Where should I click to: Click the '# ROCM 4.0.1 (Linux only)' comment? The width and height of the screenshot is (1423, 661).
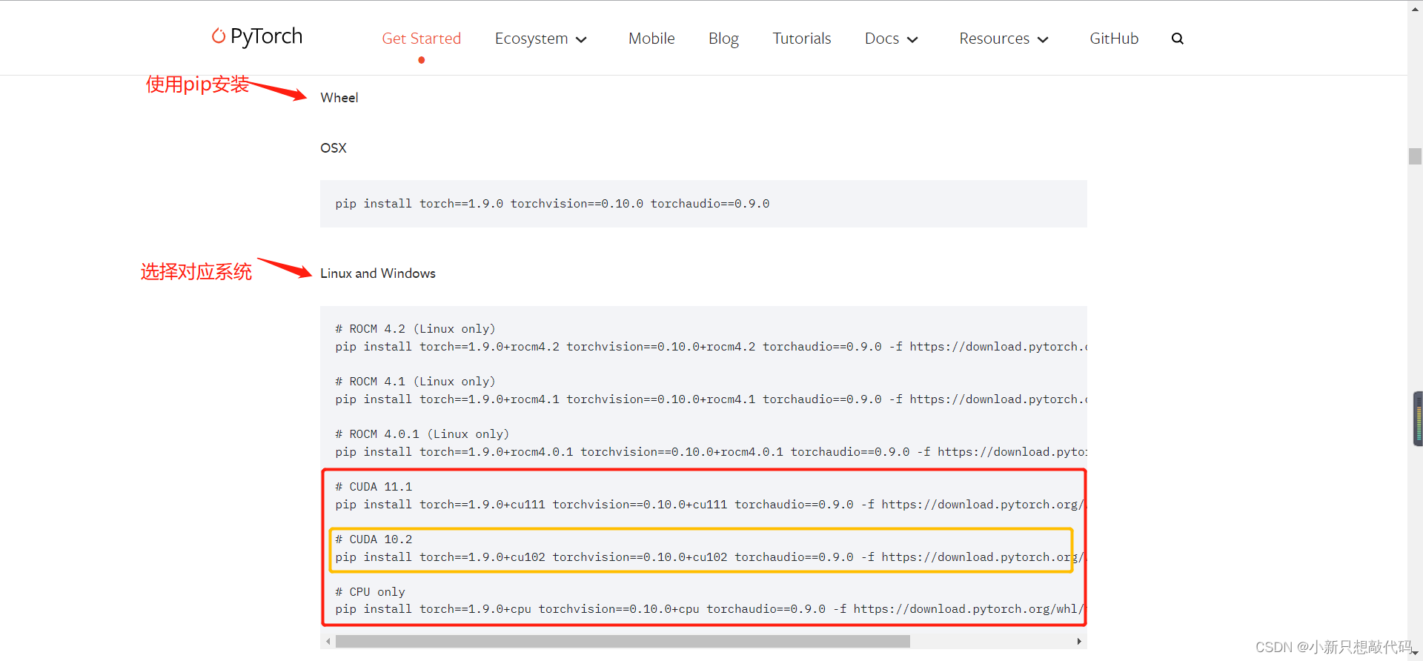tap(422, 434)
